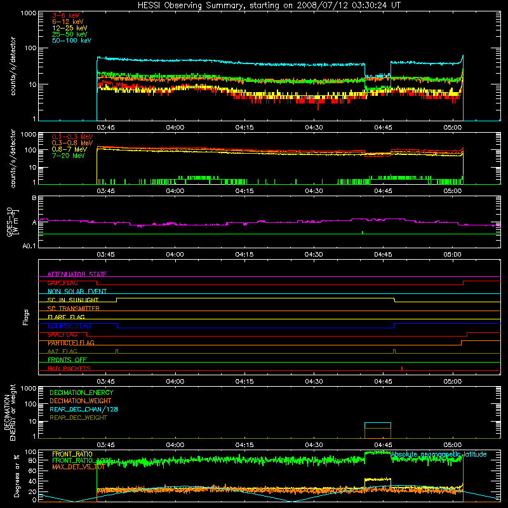This screenshot has height=508, width=508.
Task: Click the cyan REAR_DEC_CHAN box in decimation plot
Action: (x=378, y=425)
